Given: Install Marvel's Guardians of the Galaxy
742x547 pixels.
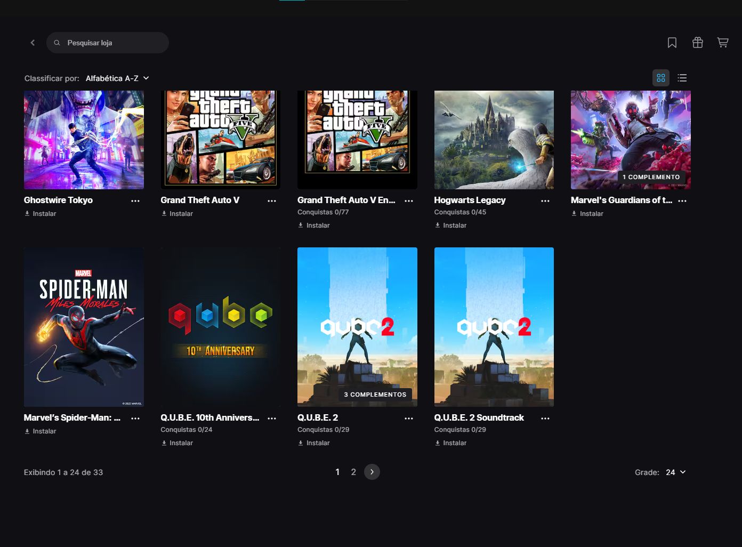Looking at the screenshot, I should pos(587,213).
